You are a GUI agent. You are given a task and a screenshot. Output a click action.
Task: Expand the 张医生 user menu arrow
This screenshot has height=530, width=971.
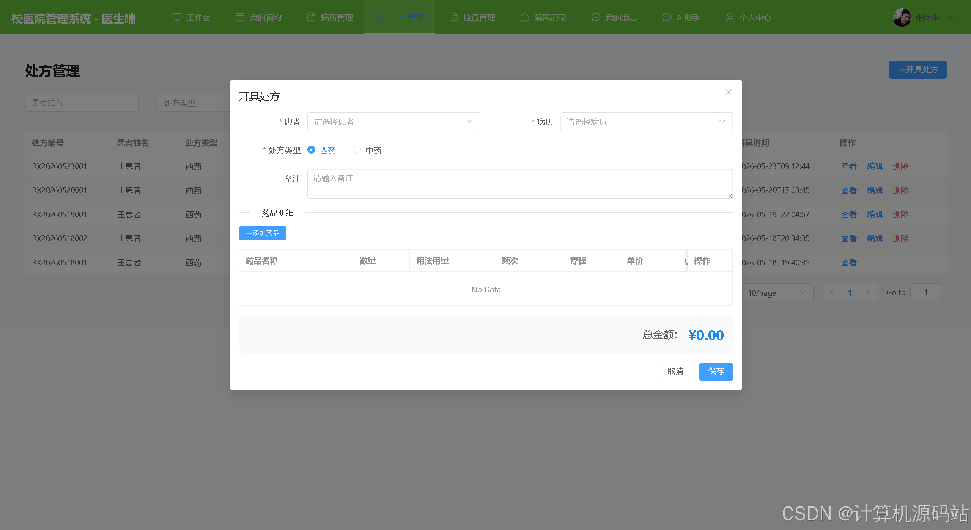coord(951,17)
